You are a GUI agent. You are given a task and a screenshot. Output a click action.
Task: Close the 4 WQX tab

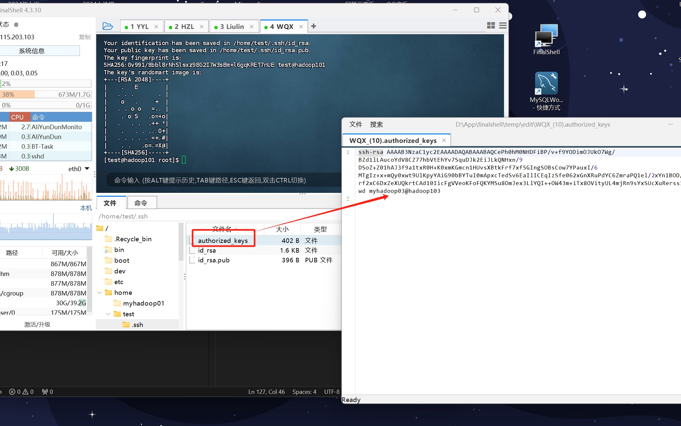tap(301, 27)
